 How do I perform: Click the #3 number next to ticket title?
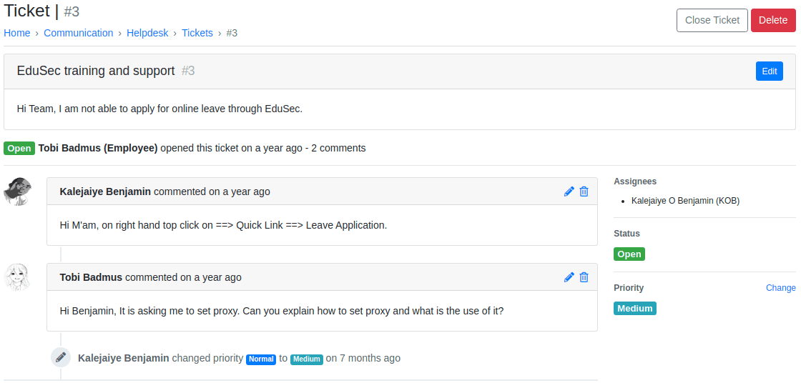188,71
